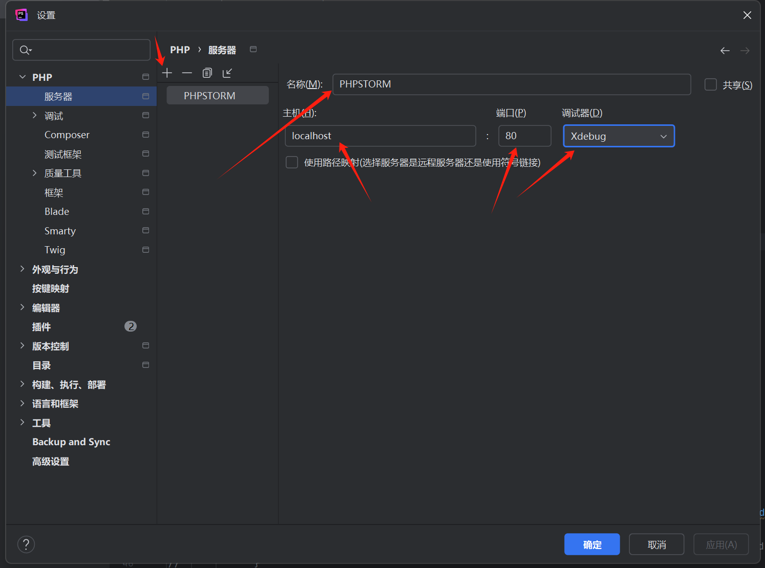Image resolution: width=765 pixels, height=568 pixels.
Task: Expand the 语言和框架 section
Action: 22,404
